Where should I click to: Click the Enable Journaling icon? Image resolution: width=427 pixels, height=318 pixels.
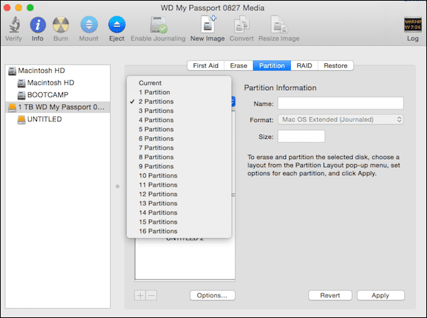coord(158,25)
